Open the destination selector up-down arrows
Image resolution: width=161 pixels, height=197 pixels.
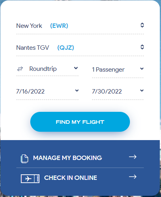point(142,47)
